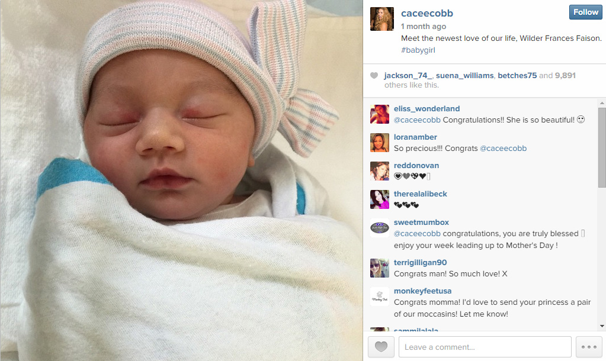View jackson_74_ liker profile
The image size is (606, 361).
pyautogui.click(x=408, y=76)
